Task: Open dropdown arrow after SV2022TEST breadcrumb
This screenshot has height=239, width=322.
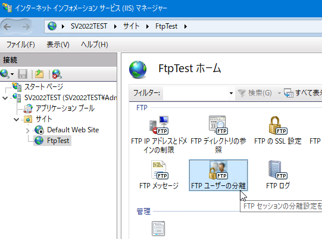Action: click(115, 27)
